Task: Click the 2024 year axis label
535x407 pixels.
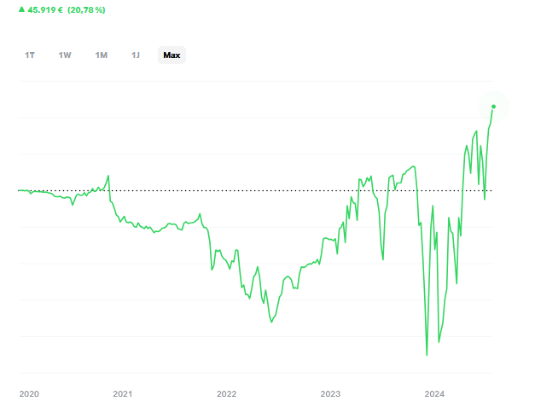Action: click(434, 393)
